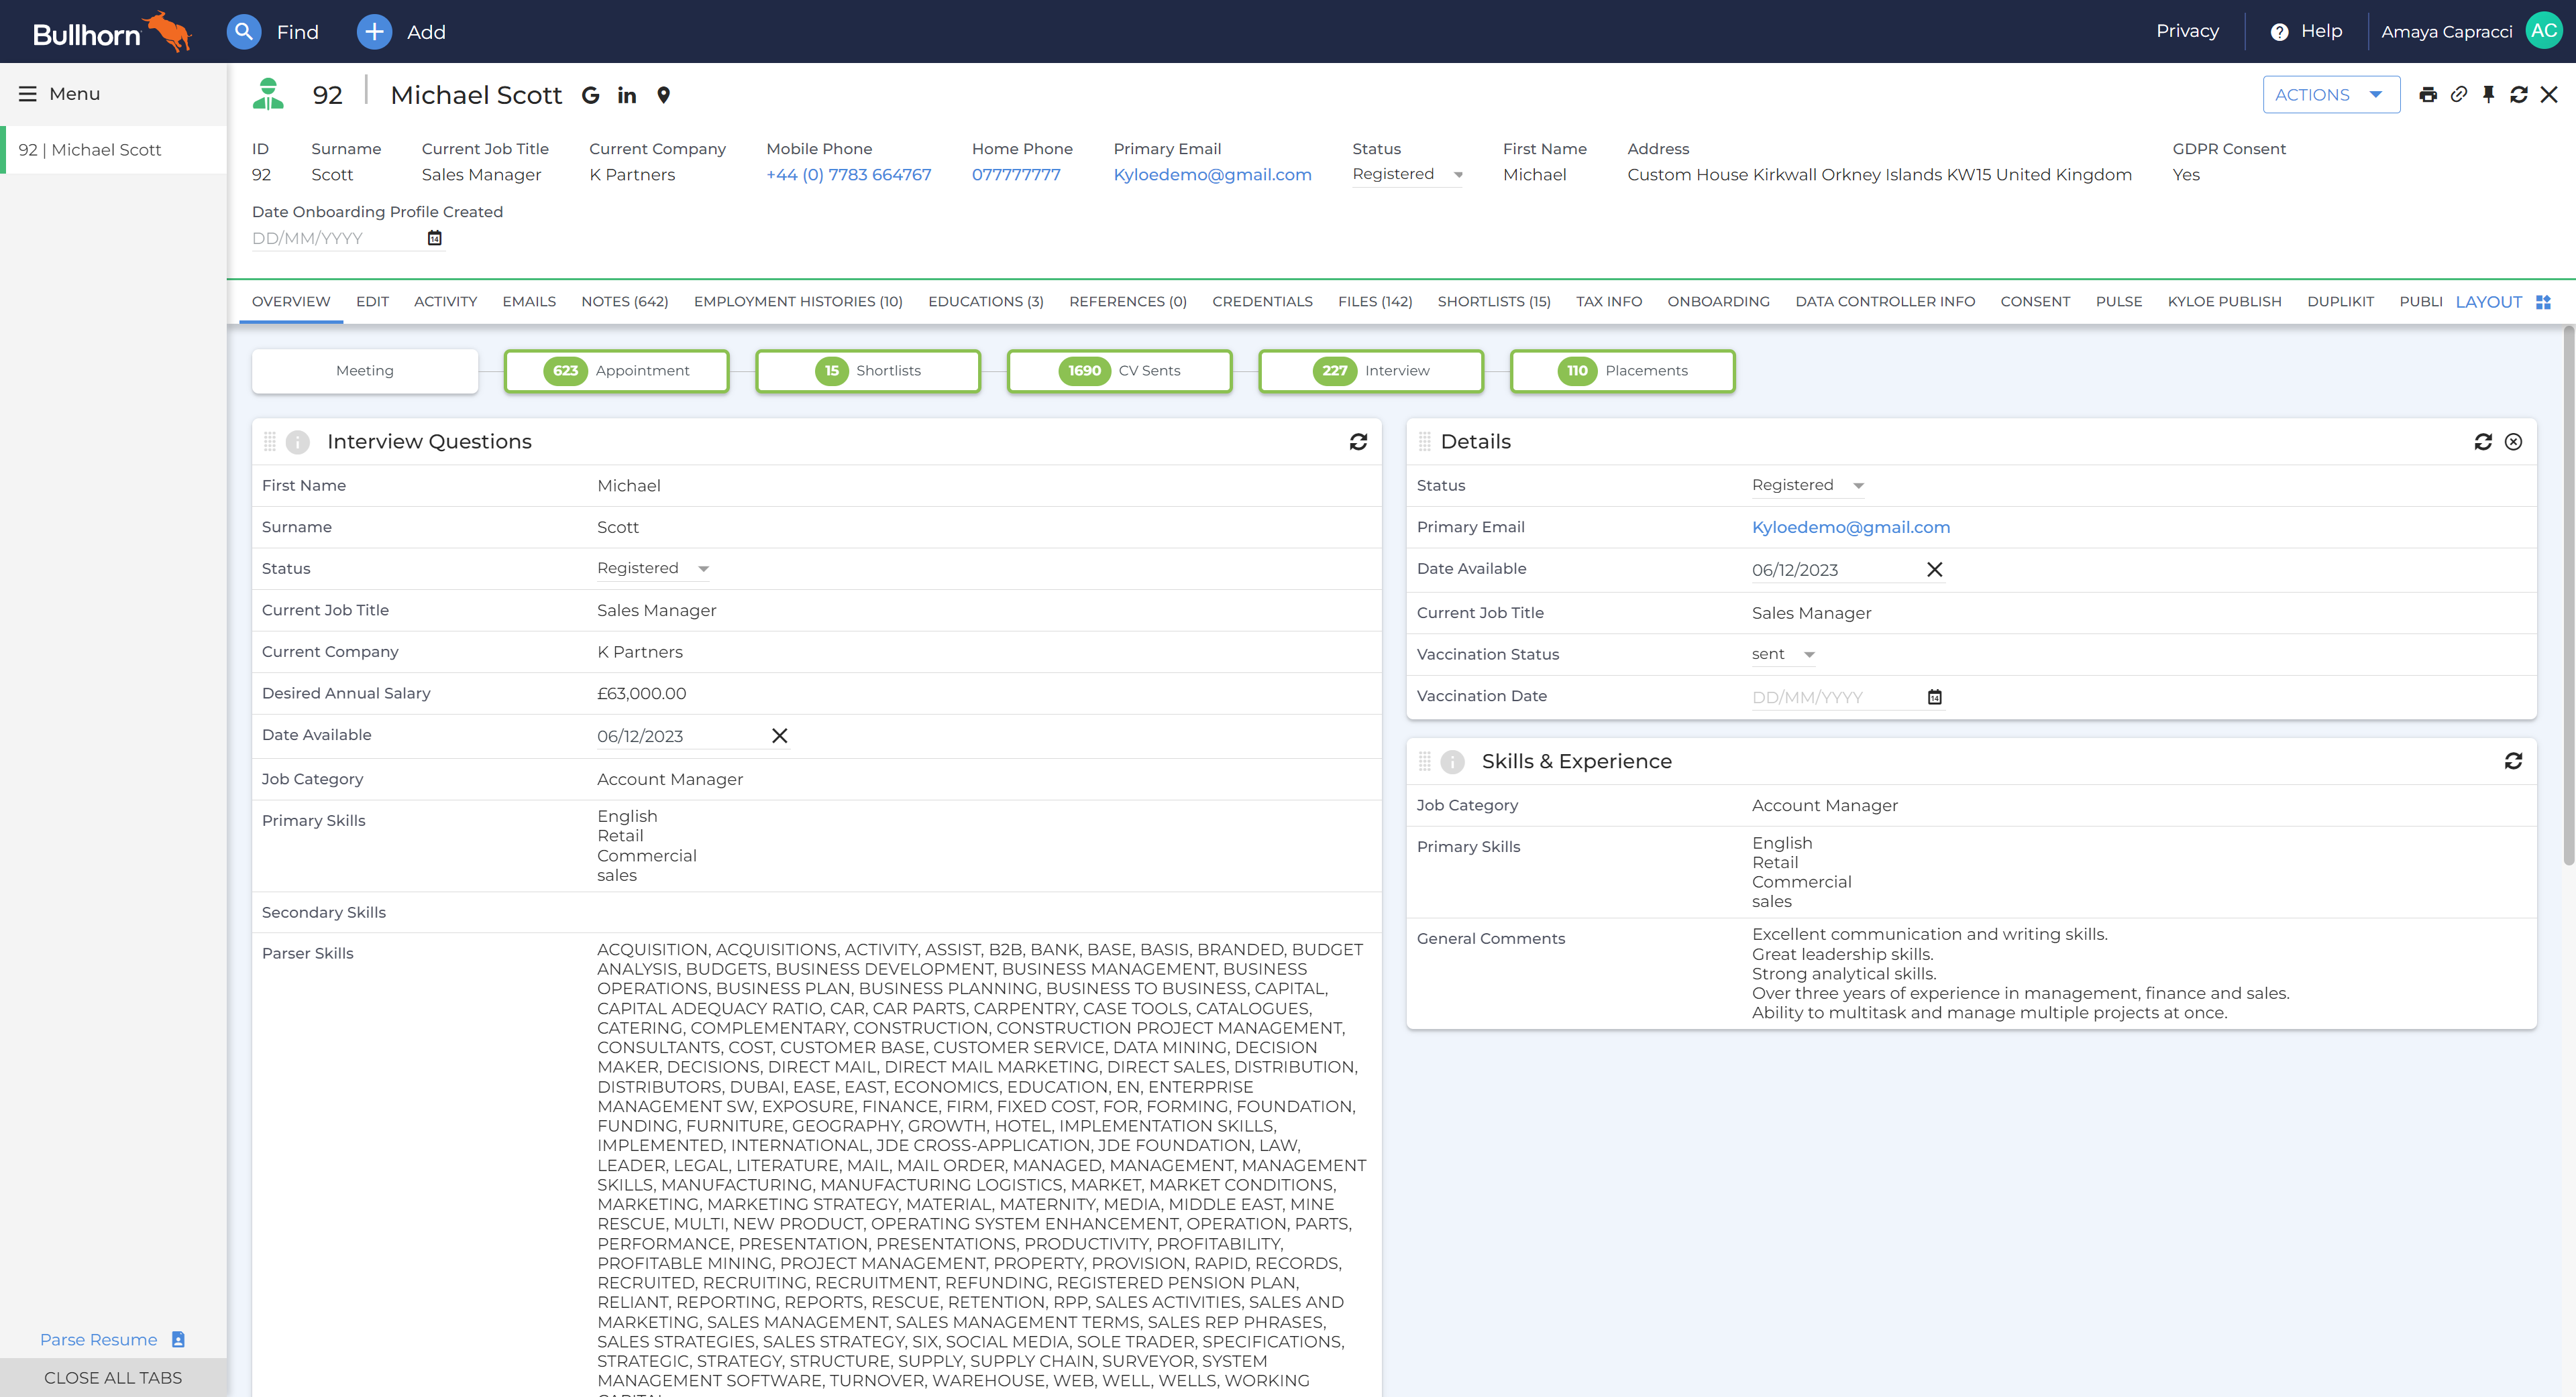Open the hamburger Menu icon
Screen dimensions: 2576x1397
coord(28,94)
